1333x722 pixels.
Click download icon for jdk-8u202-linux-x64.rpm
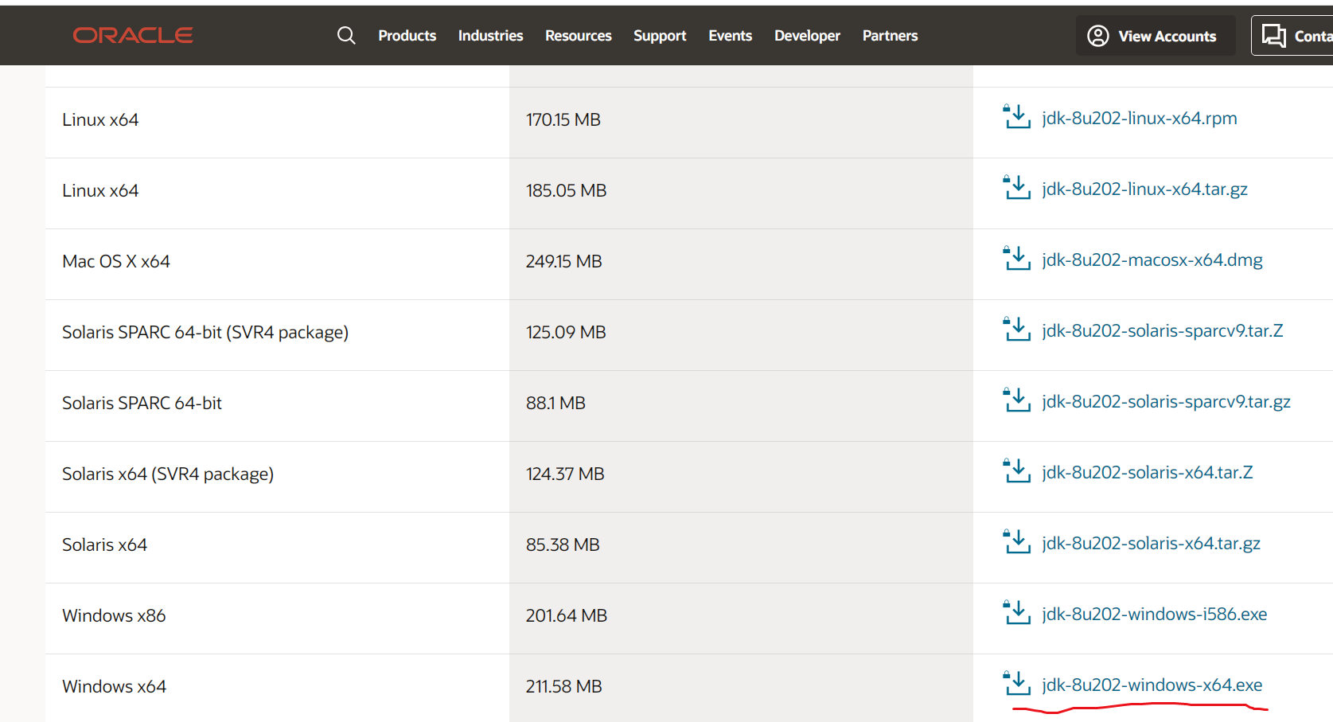[1017, 117]
